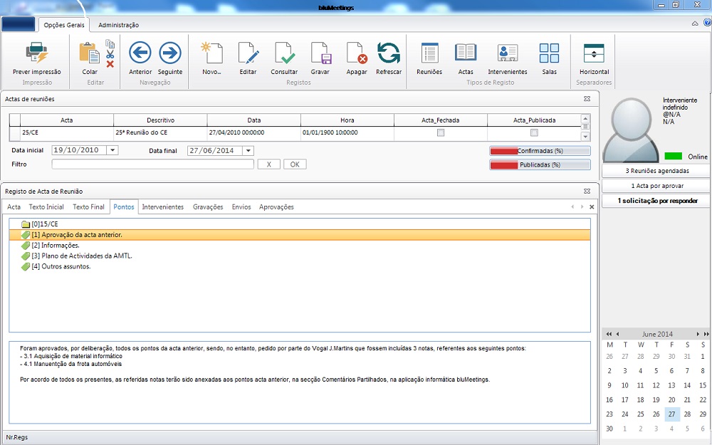The image size is (712, 445).
Task: Click the Confirmadas (%) progress bar
Action: tap(540, 151)
